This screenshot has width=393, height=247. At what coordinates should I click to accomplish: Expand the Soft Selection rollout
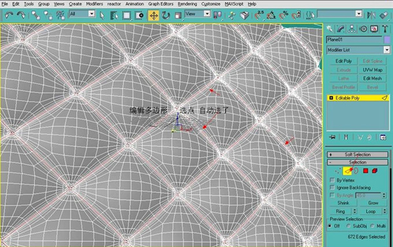pos(358,154)
